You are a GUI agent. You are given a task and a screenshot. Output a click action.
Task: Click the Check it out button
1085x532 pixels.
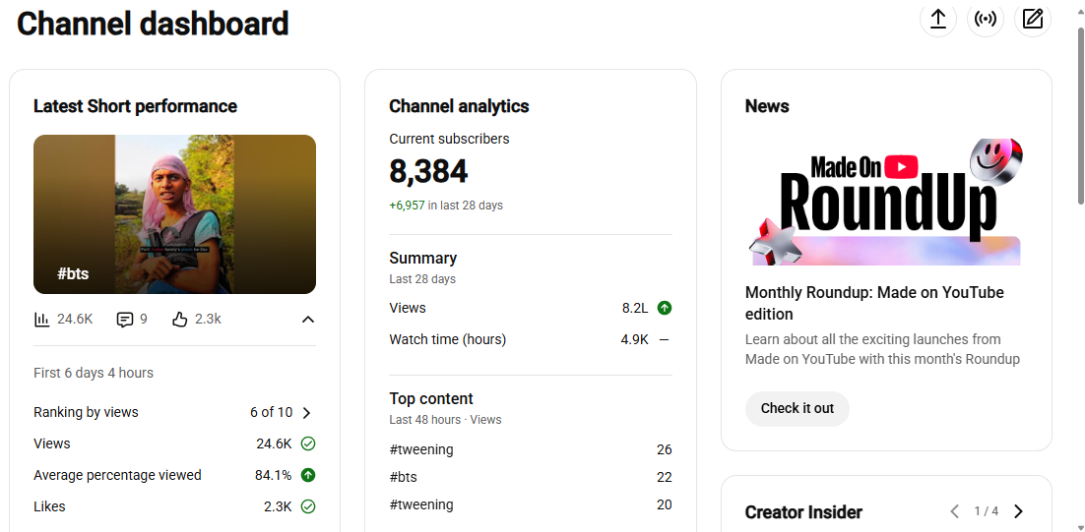pos(798,408)
